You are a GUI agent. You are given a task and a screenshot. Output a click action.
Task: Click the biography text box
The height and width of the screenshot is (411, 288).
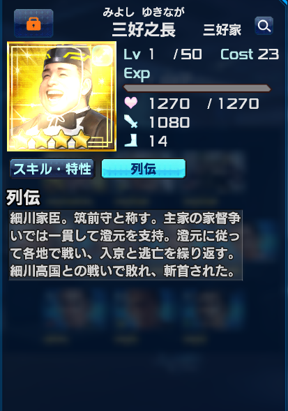pos(126,245)
